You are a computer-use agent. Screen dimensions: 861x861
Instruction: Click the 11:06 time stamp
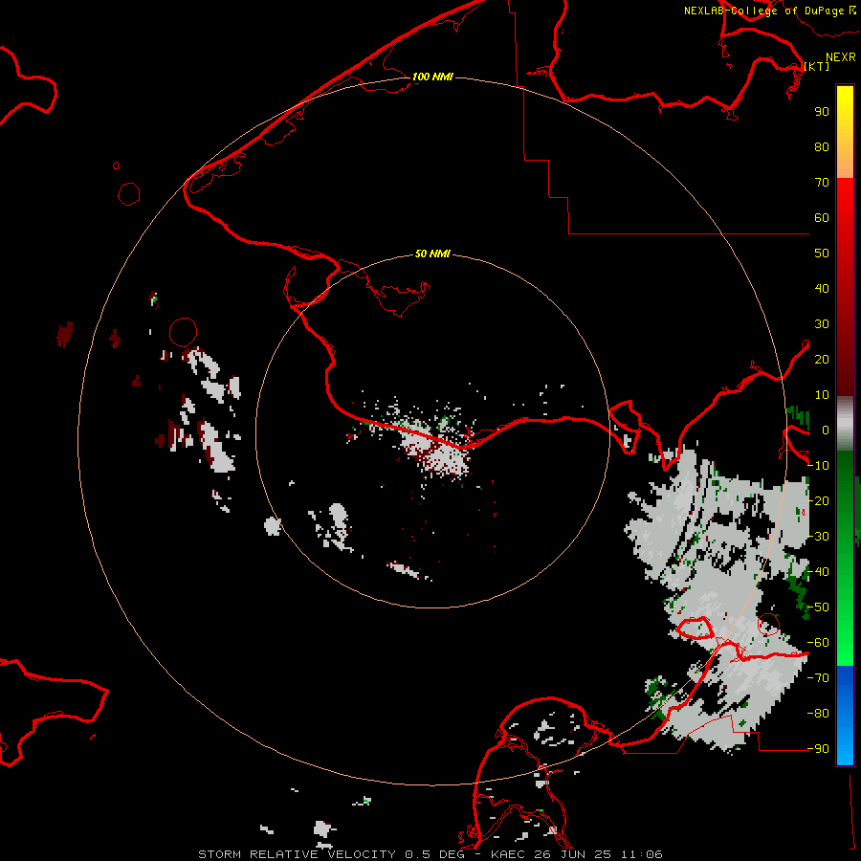pos(641,854)
